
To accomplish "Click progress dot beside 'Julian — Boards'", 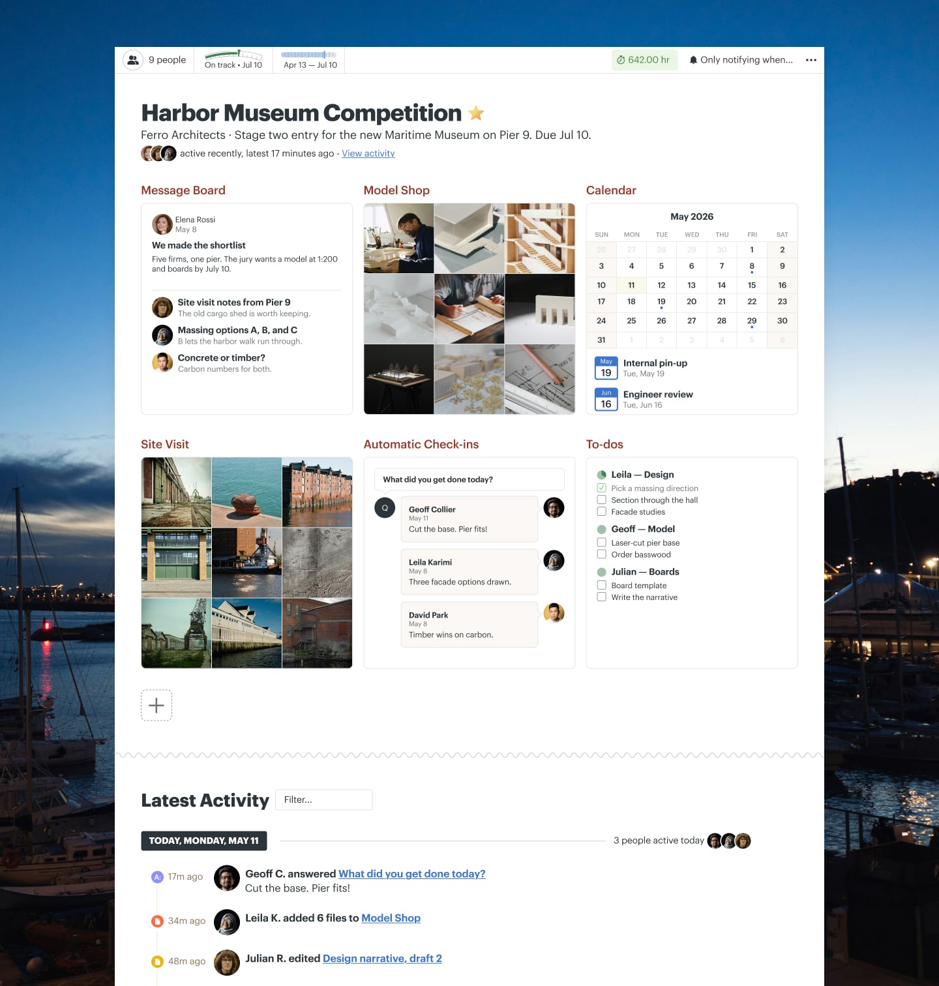I will coord(601,572).
